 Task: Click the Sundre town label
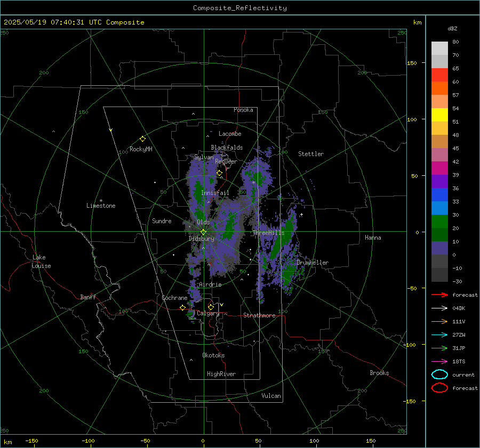[x=162, y=221]
